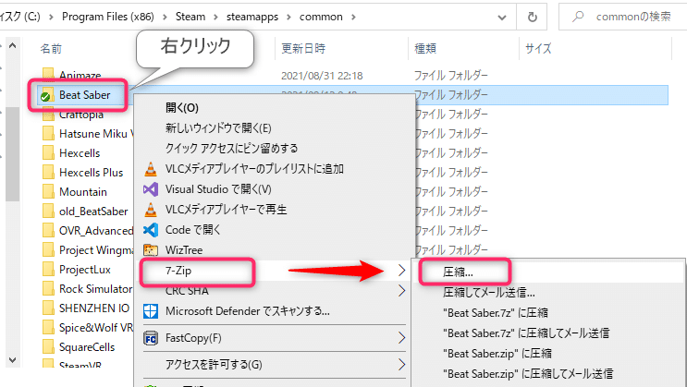Image resolution: width=687 pixels, height=387 pixels.
Task: Select VLCメディアプレイヤーのプレイリストに追加
Action: coord(254,169)
